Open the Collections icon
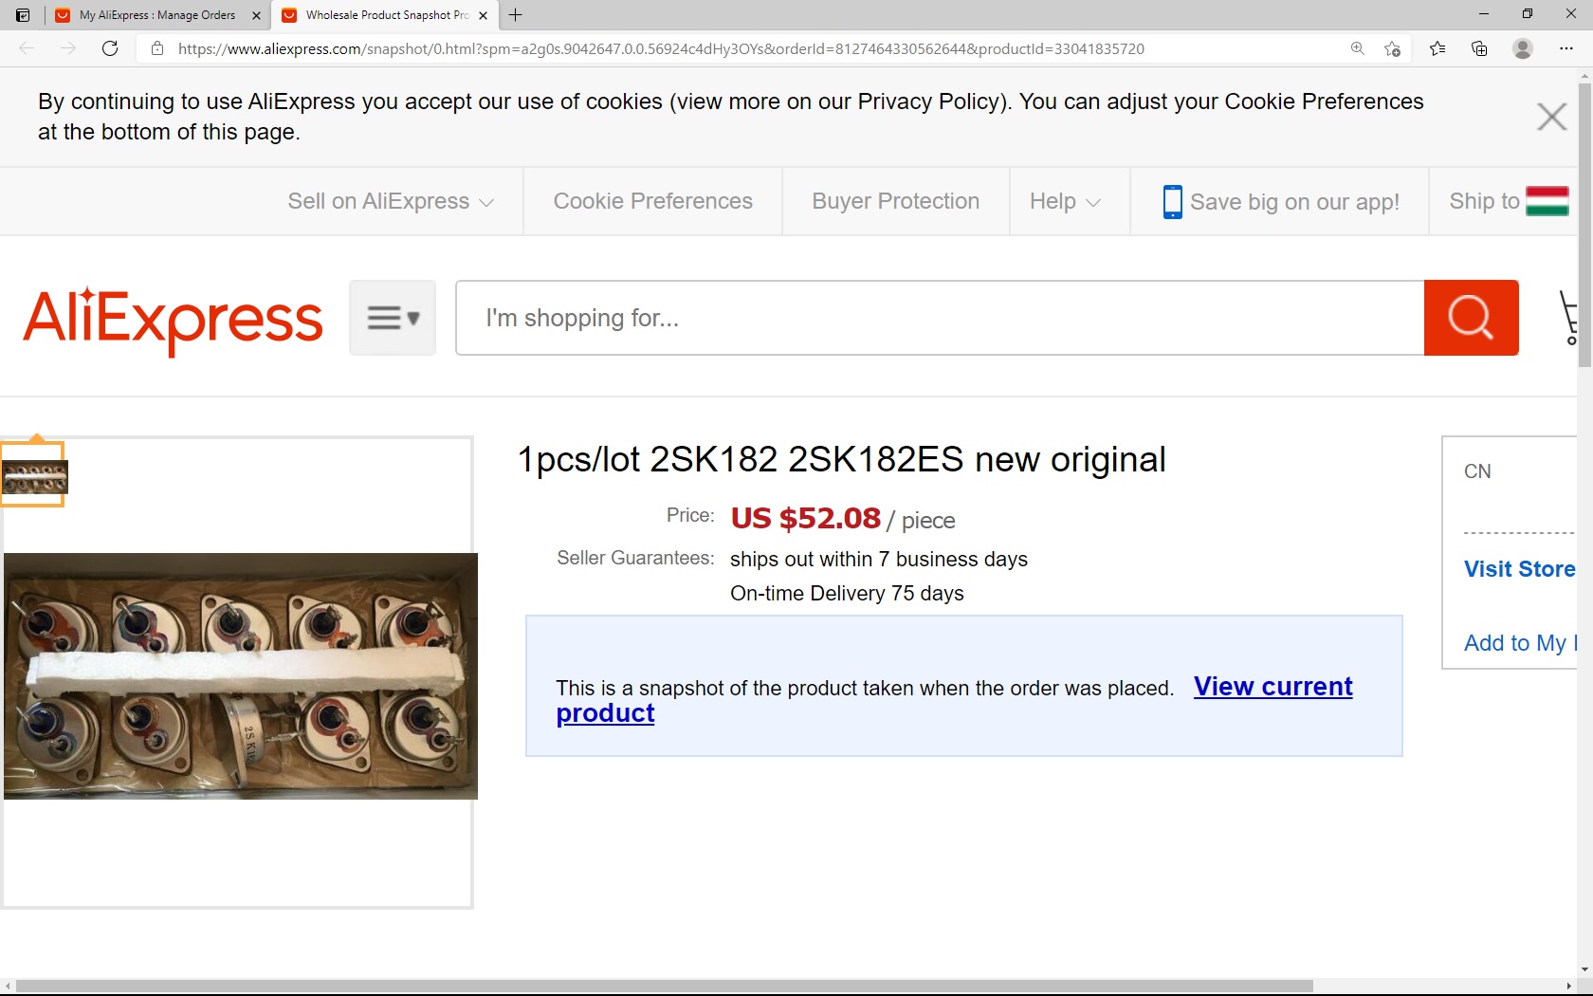Viewport: 1593px width, 996px height. click(x=1479, y=48)
